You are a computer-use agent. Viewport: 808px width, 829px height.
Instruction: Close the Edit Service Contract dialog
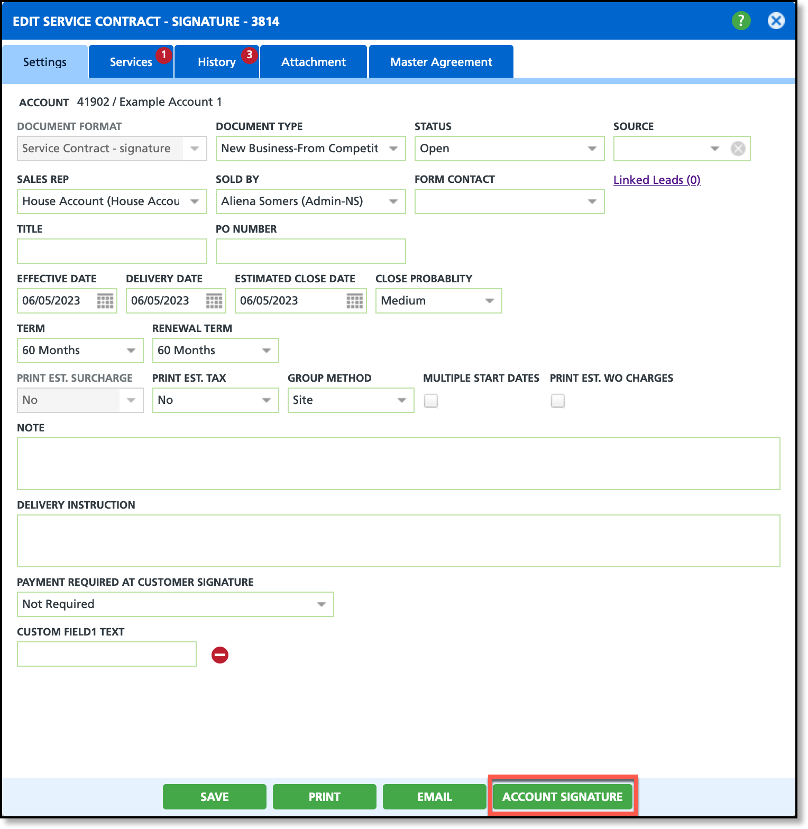[776, 21]
